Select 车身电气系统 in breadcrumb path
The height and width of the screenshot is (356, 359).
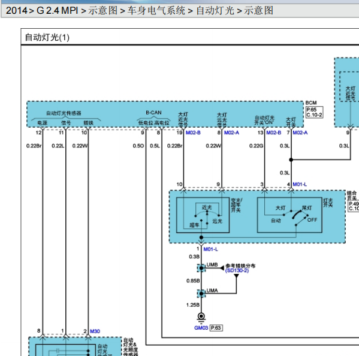click(156, 11)
